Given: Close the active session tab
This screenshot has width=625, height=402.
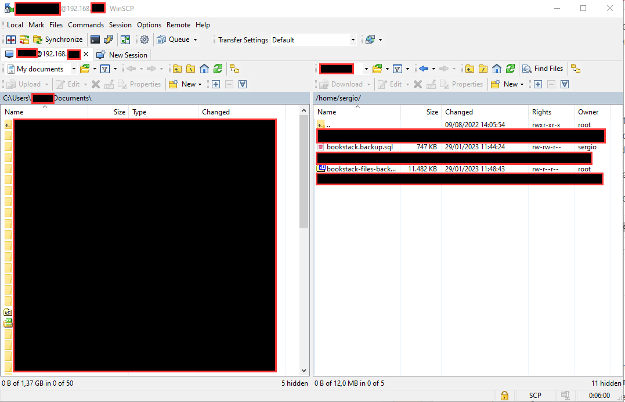Looking at the screenshot, I should click(x=86, y=54).
